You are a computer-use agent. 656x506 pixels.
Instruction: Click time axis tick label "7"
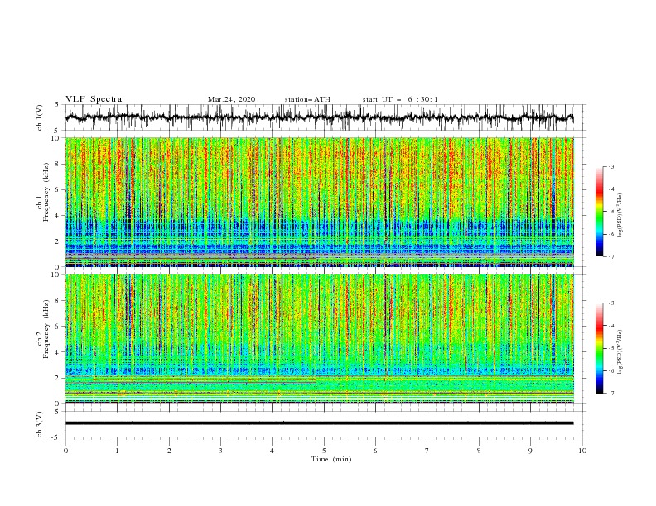427,451
